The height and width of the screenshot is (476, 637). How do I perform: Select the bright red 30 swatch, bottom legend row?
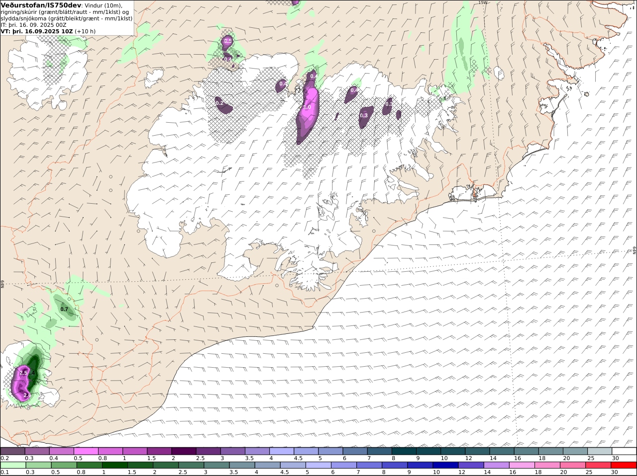(625, 466)
